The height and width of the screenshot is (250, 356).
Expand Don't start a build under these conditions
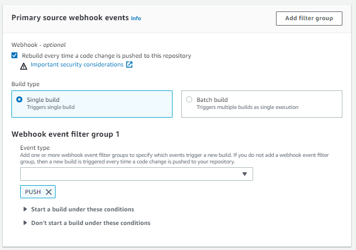[91, 223]
